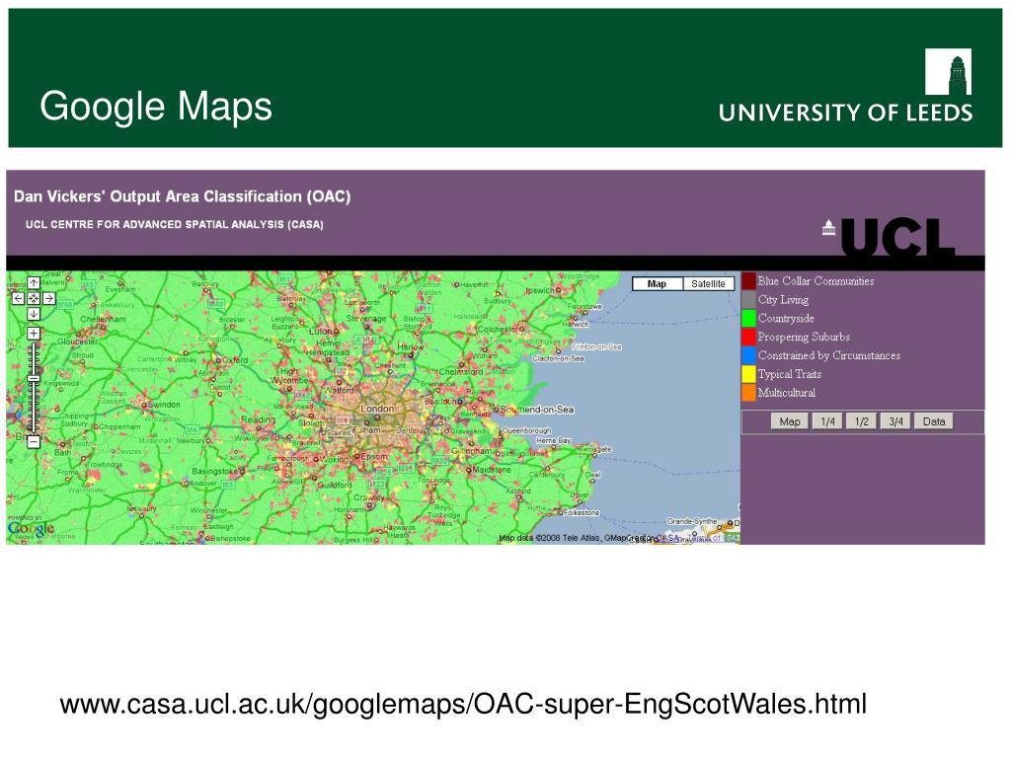Image resolution: width=1011 pixels, height=758 pixels.
Task: Click the 'Multicultural' legend label
Action: tap(787, 393)
